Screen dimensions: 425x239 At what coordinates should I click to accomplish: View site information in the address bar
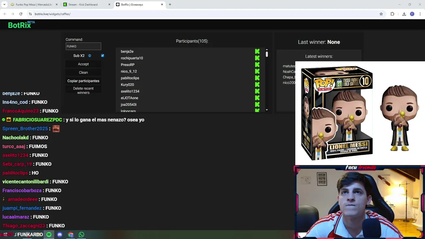click(x=30, y=14)
